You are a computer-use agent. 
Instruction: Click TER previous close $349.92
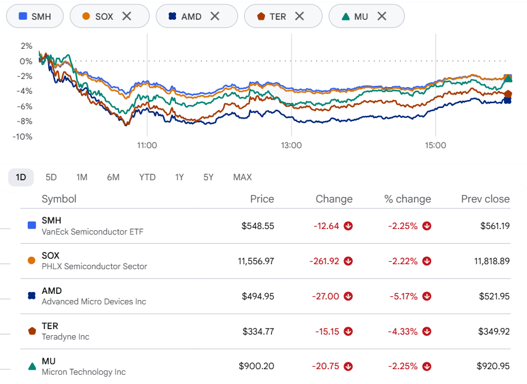pyautogui.click(x=494, y=332)
